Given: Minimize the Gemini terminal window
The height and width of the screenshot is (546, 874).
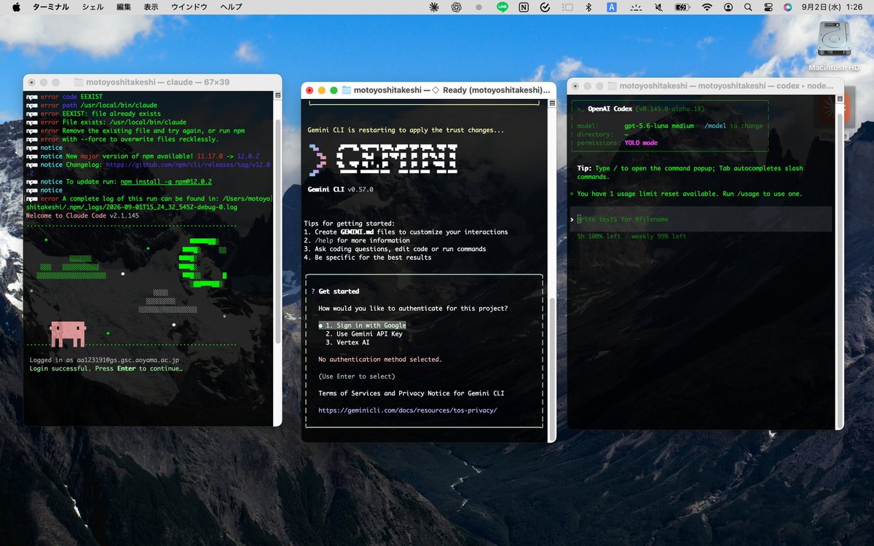Looking at the screenshot, I should [x=322, y=90].
